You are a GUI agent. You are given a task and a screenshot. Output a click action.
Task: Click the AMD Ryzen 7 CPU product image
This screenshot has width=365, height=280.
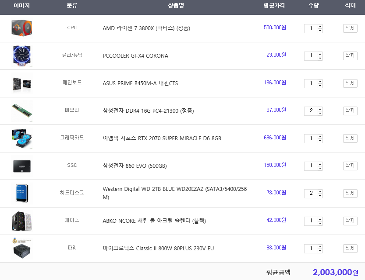pyautogui.click(x=21, y=28)
